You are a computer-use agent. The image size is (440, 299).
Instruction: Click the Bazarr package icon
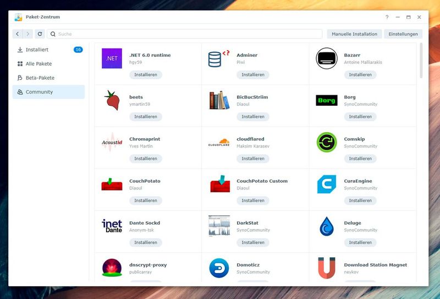pyautogui.click(x=326, y=58)
